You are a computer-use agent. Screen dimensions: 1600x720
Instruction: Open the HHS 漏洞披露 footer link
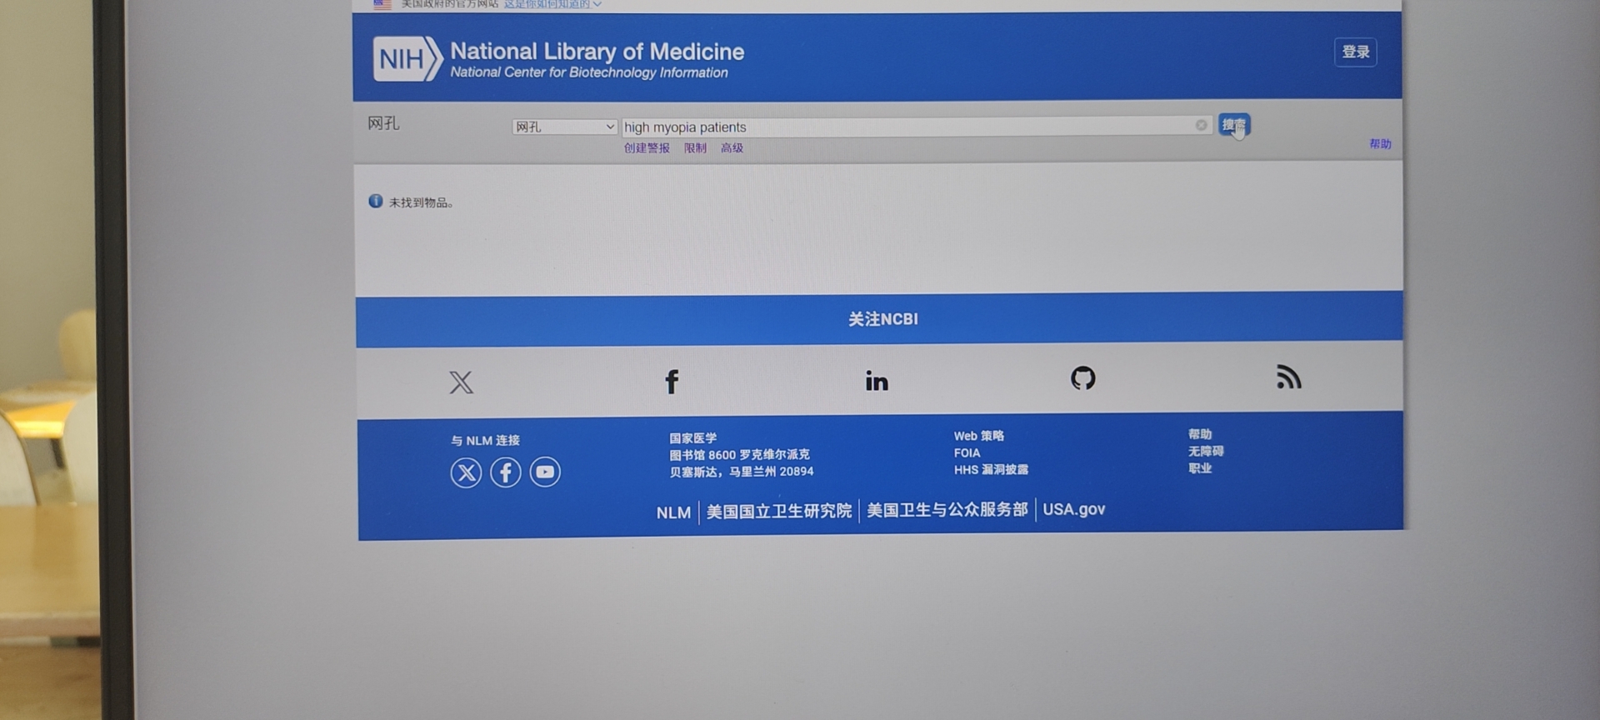point(991,470)
